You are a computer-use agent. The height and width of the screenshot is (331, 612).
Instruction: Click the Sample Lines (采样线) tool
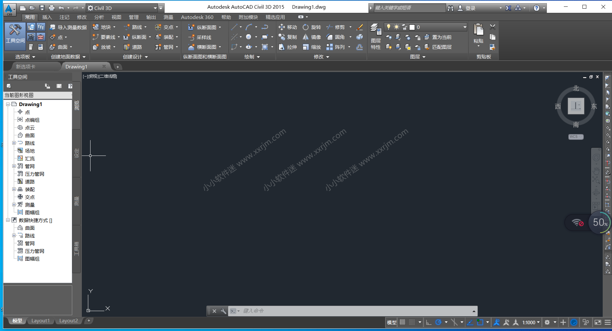[200, 37]
